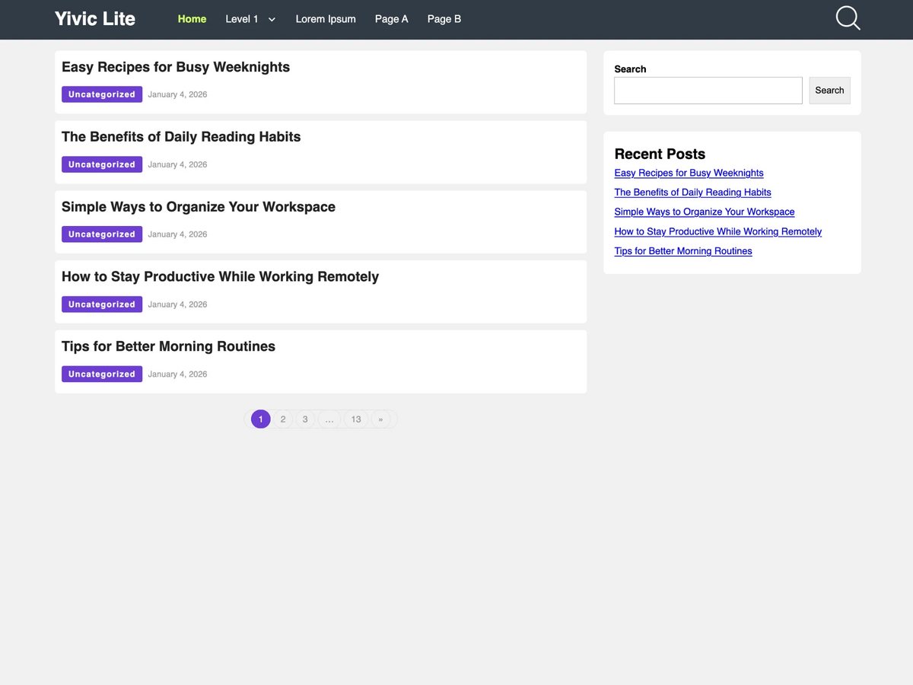Open Recent Posts link The Benefits of Daily Reading Habits
This screenshot has height=685, width=913.
(x=692, y=193)
